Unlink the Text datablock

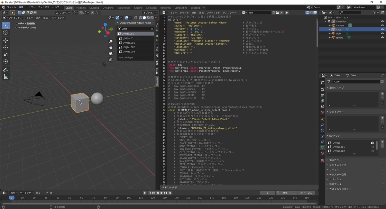tap(281, 13)
